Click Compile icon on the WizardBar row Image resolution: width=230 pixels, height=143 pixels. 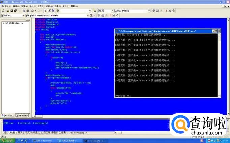(99, 15)
